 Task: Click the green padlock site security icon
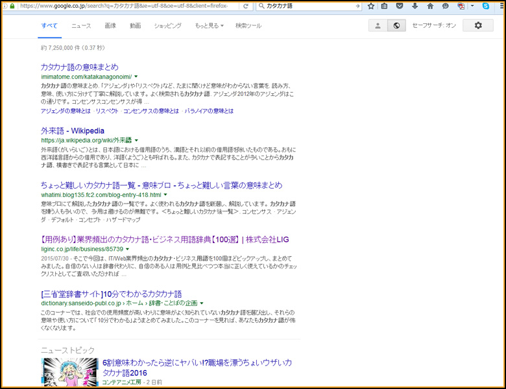12,6
